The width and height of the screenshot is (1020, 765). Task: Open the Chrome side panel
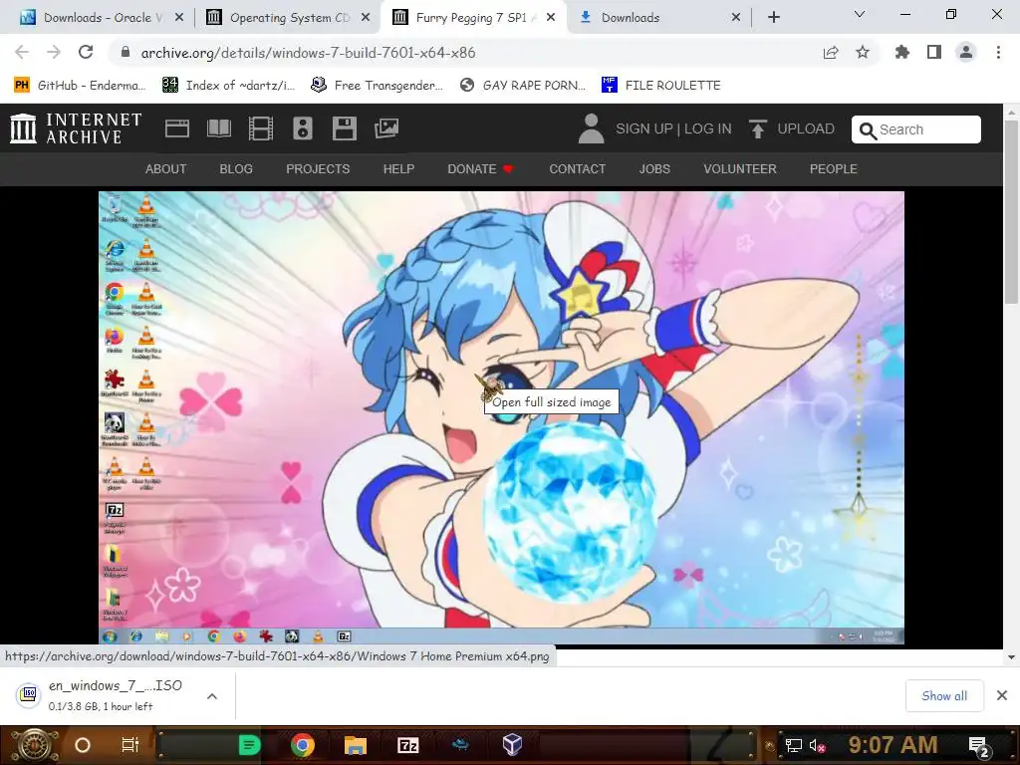pos(934,52)
